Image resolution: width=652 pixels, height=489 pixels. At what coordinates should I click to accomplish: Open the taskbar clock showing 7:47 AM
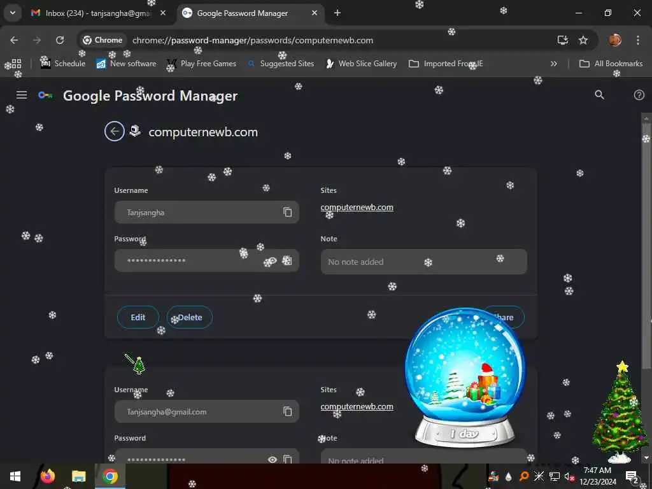(597, 476)
